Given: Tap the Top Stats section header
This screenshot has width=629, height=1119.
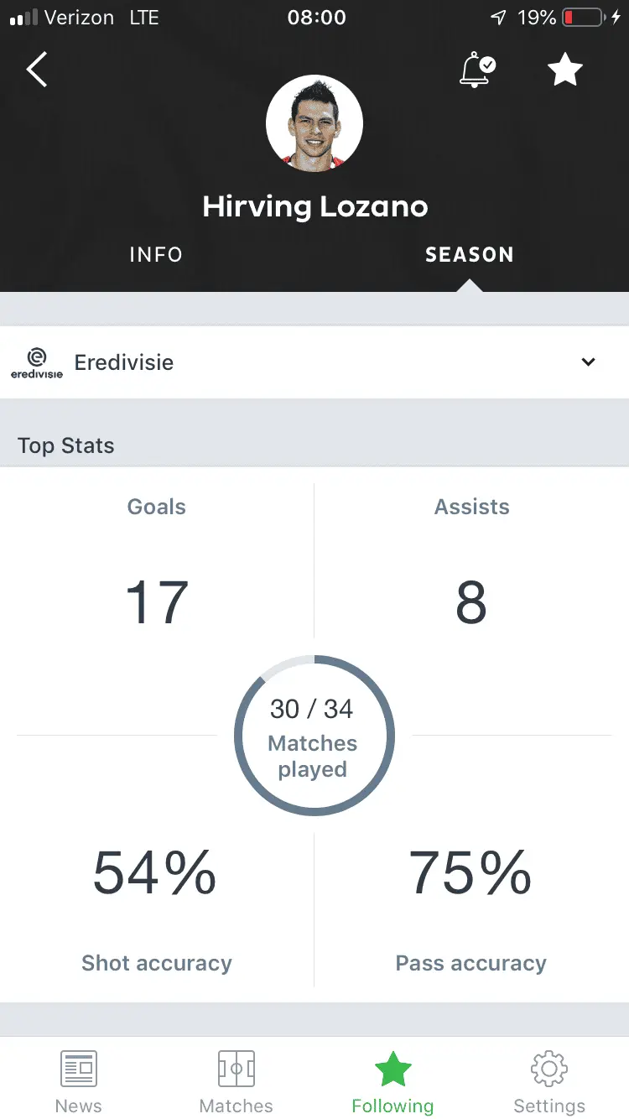Looking at the screenshot, I should click(x=66, y=445).
